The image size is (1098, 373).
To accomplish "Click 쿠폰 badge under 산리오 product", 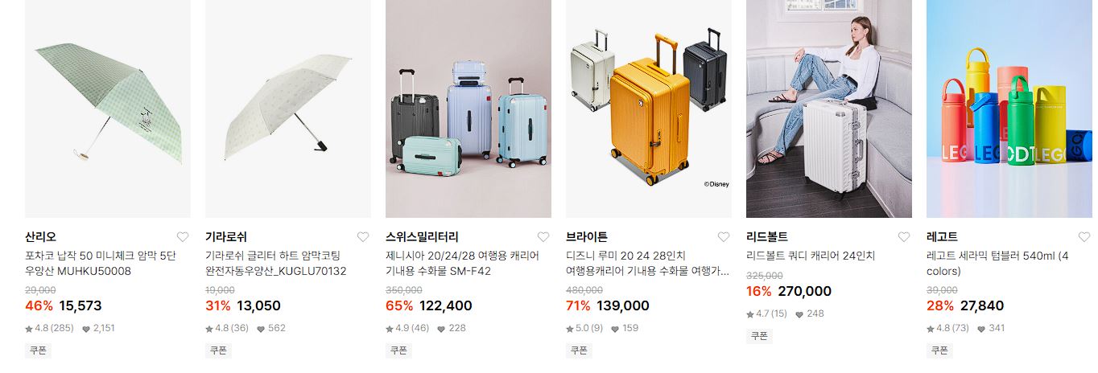I will tap(38, 350).
